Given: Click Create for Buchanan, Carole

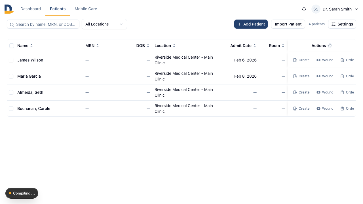Looking at the screenshot, I should click(301, 109).
